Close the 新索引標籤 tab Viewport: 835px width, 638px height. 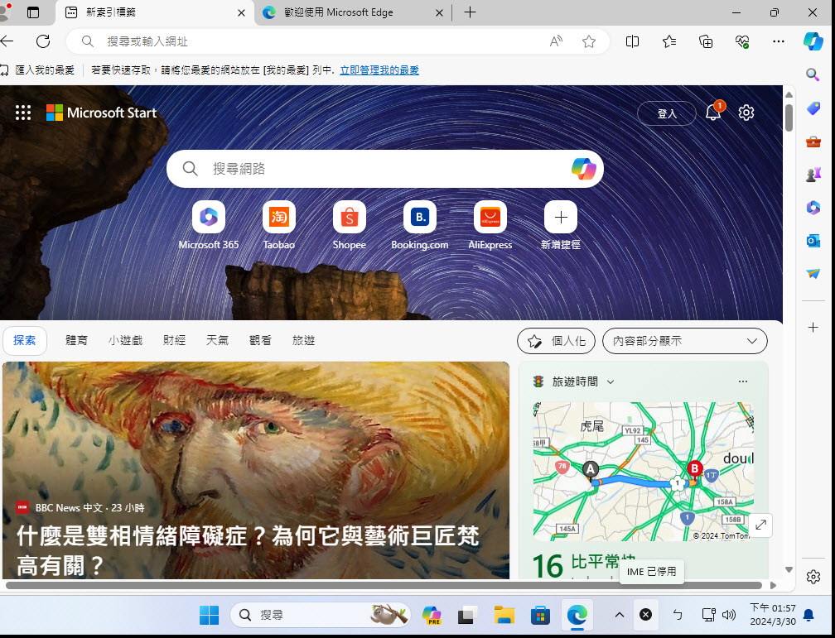(x=241, y=12)
